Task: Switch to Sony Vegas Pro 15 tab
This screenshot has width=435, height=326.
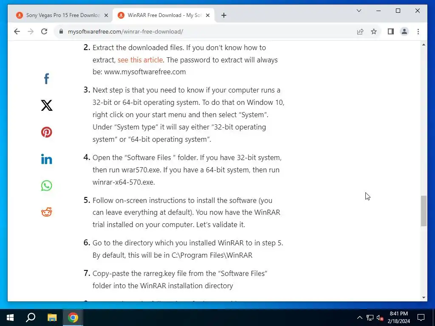Action: [x=62, y=15]
